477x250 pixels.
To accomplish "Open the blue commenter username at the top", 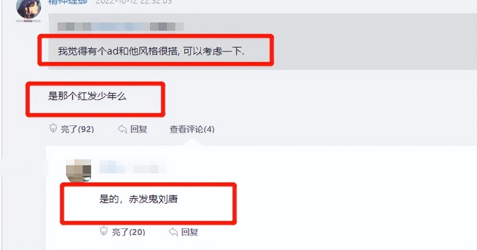I will [68, 2].
